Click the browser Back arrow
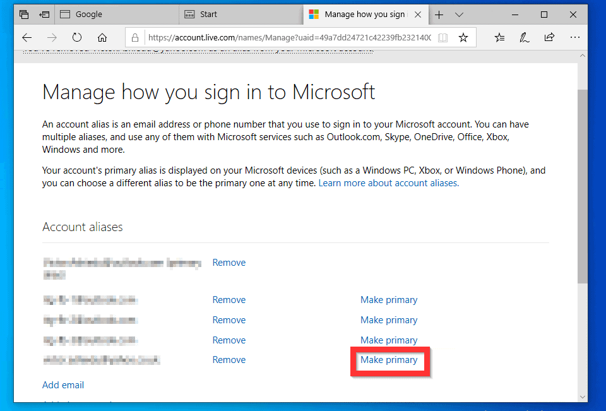 [x=26, y=37]
